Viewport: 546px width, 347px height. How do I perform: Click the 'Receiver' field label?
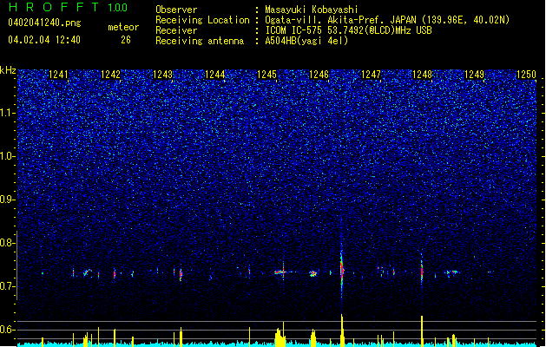click(176, 30)
